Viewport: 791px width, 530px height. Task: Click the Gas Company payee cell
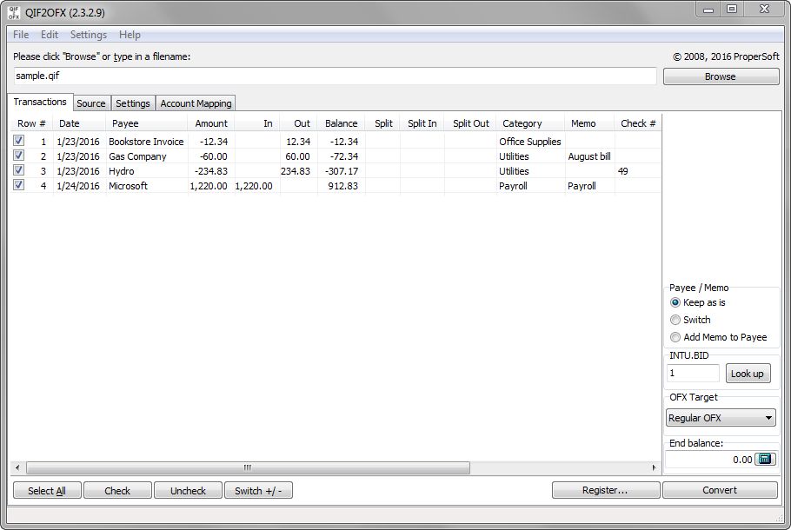146,156
